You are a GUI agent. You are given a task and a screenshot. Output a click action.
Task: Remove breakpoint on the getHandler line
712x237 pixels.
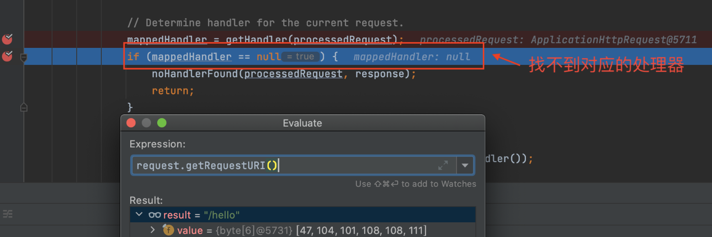(x=7, y=39)
